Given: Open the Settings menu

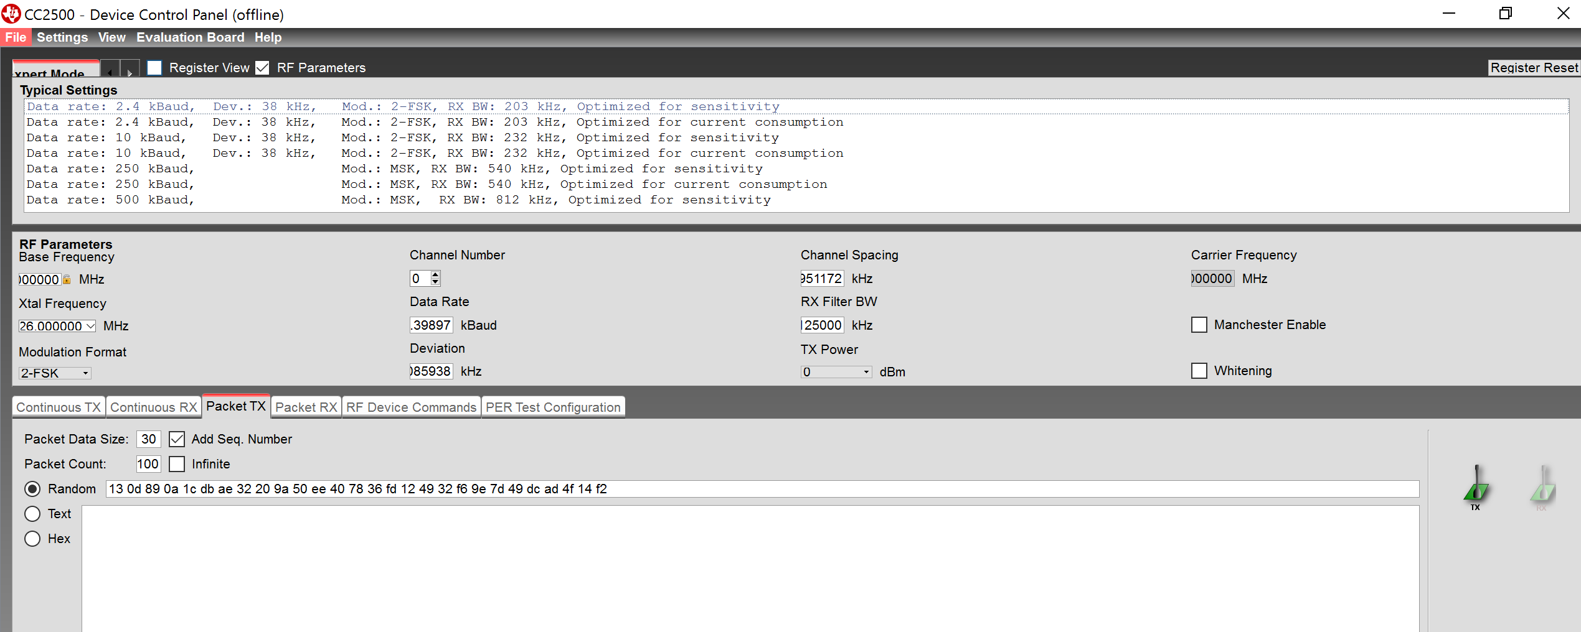Looking at the screenshot, I should tap(62, 37).
